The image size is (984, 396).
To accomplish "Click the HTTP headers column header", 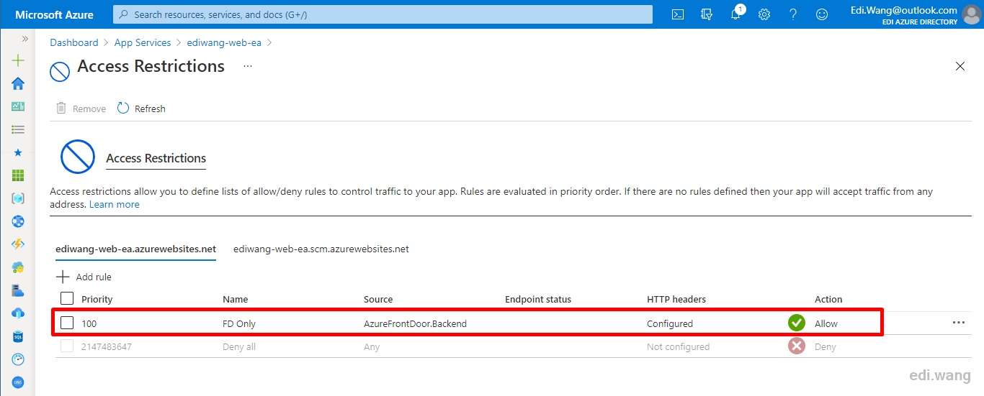I will (676, 299).
